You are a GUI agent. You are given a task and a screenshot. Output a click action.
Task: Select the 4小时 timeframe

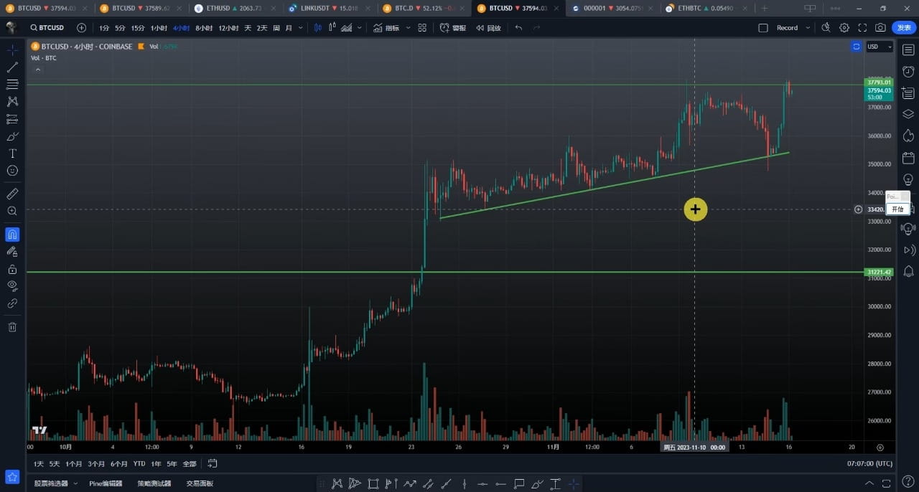click(181, 28)
